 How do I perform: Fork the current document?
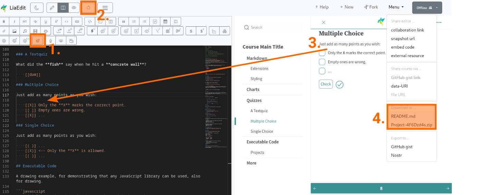click(371, 7)
